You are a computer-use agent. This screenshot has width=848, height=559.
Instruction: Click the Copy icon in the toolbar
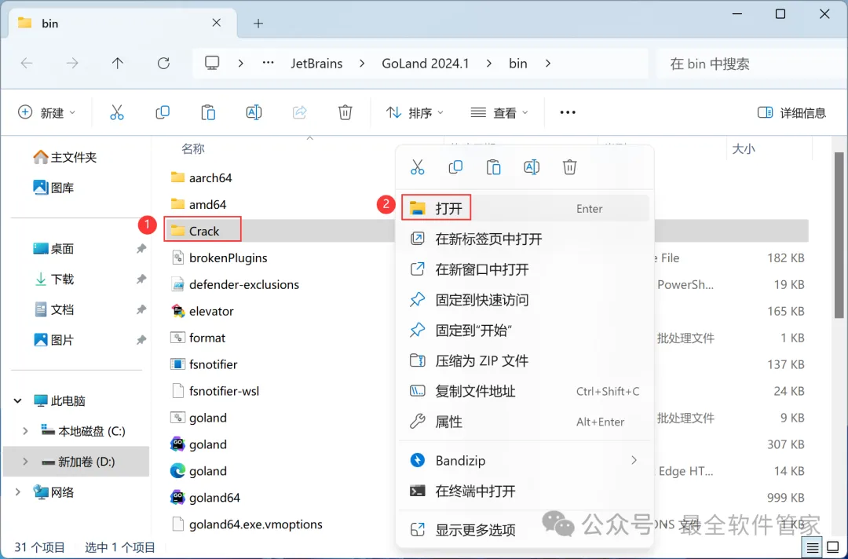pos(163,112)
